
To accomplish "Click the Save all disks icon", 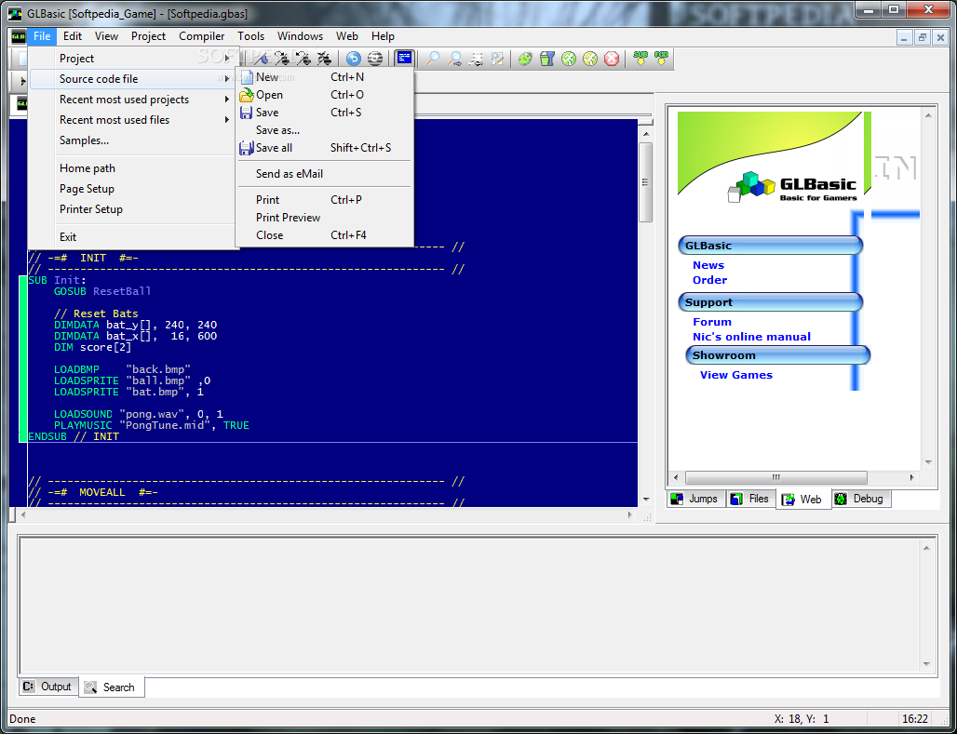I will [246, 148].
